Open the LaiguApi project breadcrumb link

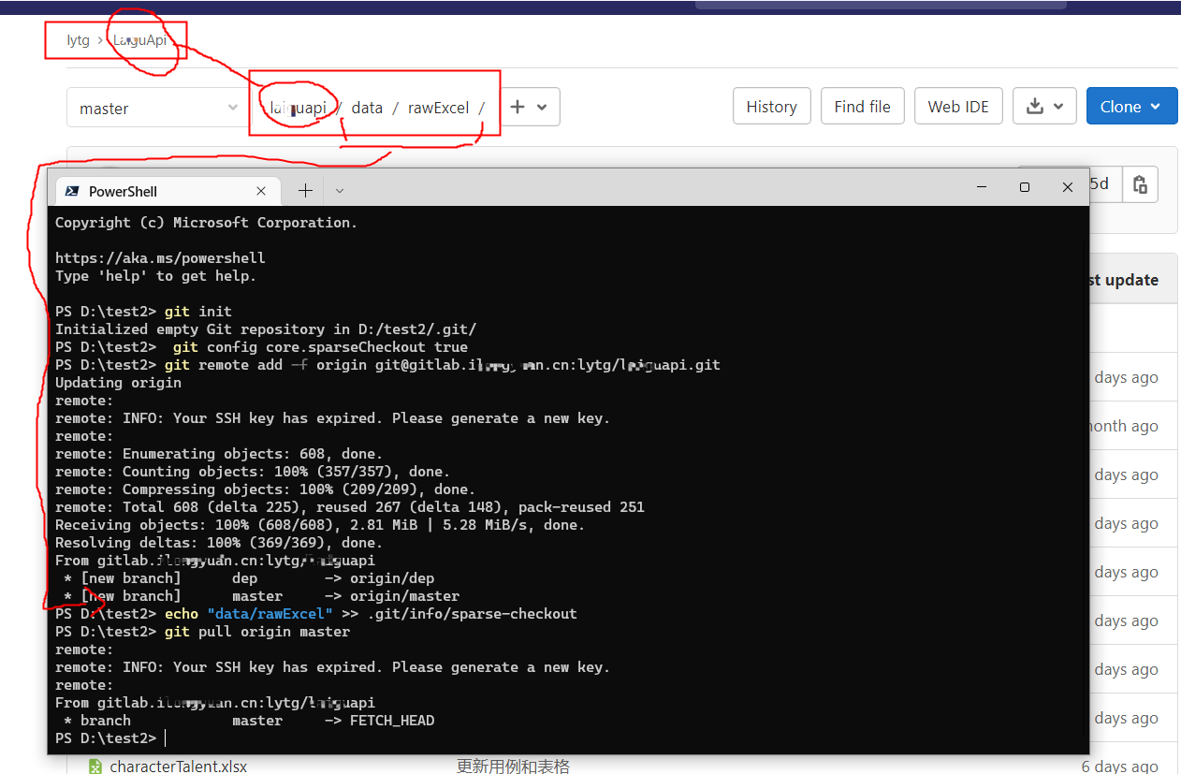coord(139,40)
